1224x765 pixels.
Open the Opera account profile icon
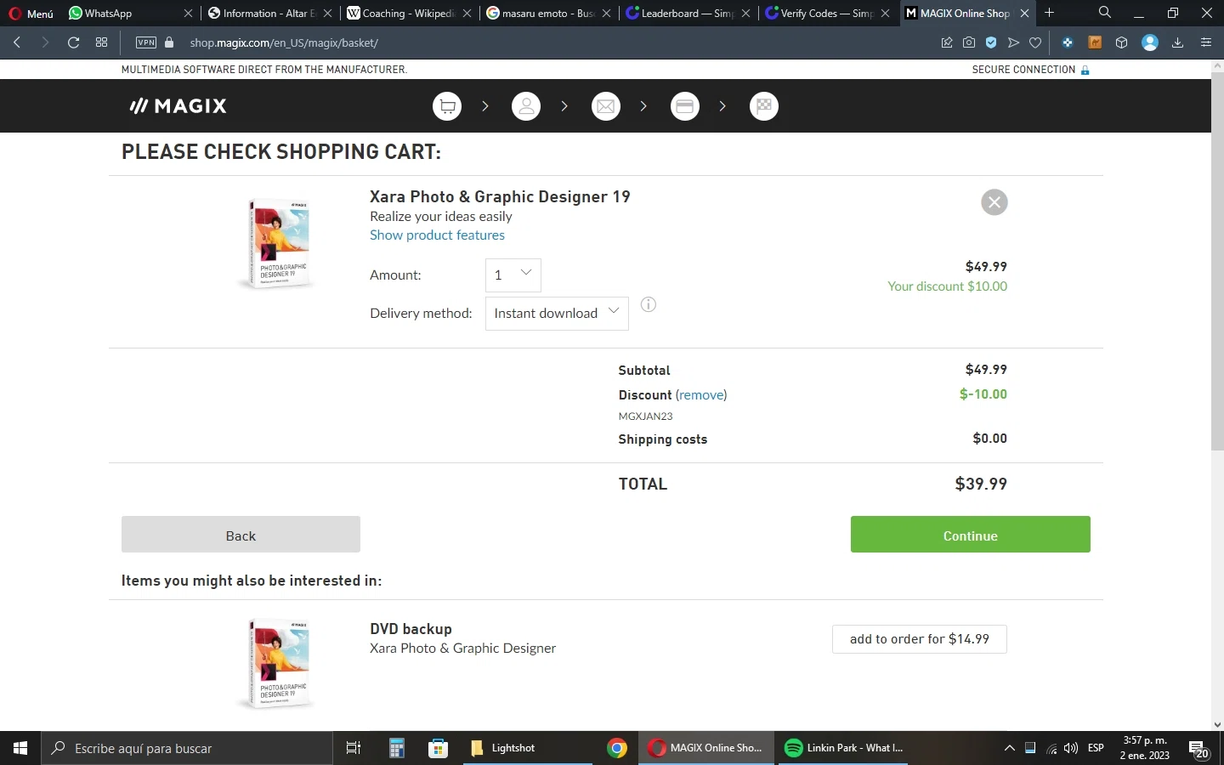[x=1150, y=42]
